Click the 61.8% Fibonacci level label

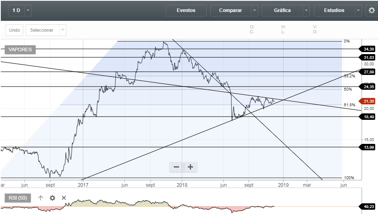(350, 105)
